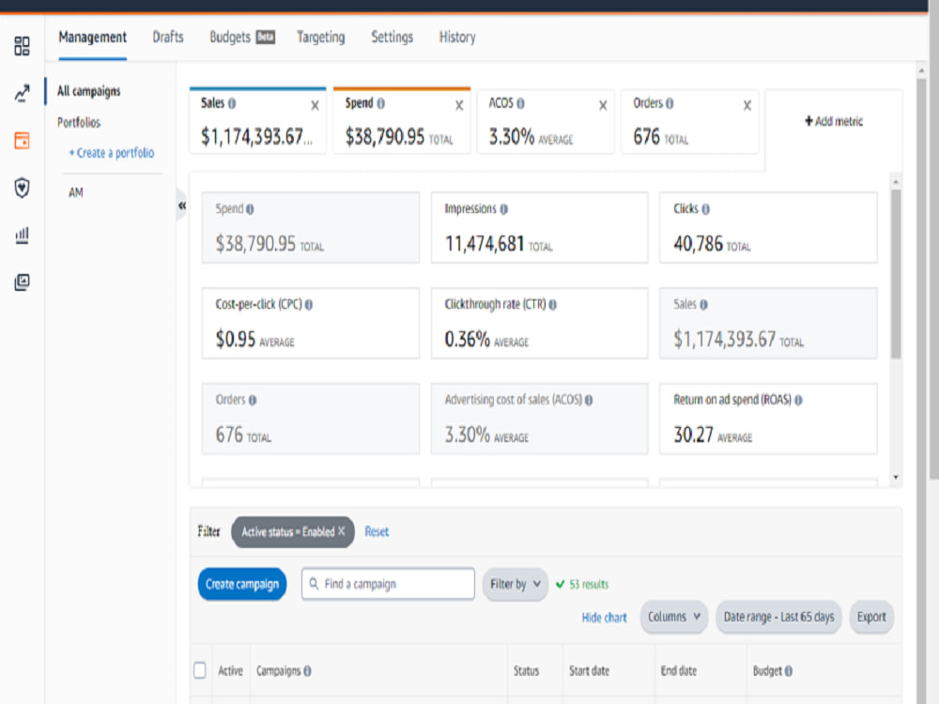Select the Clicks metric tile
The image size is (939, 704).
[768, 227]
